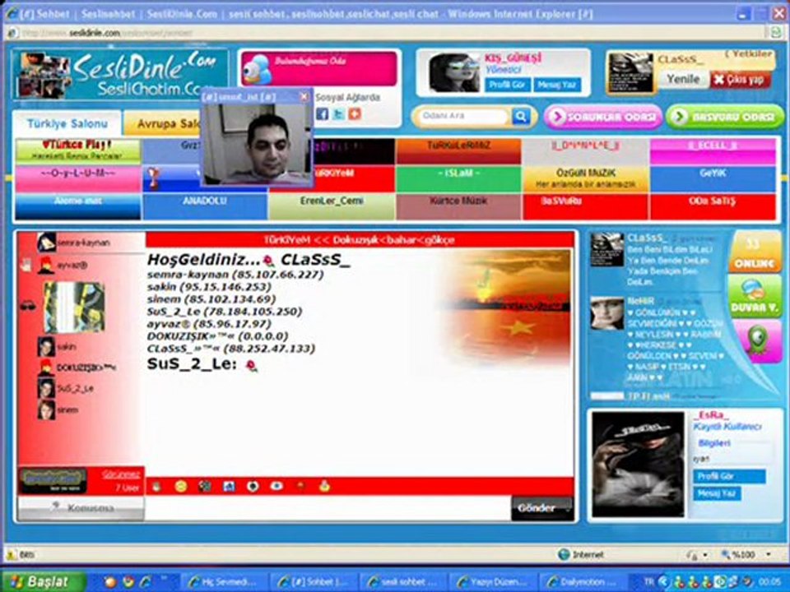Click the _EsRa_ profile thumbnail
790x592 pixels.
(x=638, y=464)
